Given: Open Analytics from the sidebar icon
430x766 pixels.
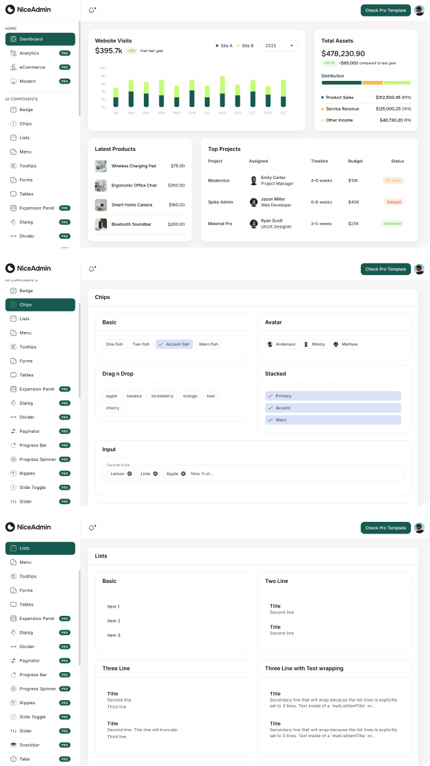Looking at the screenshot, I should tap(13, 53).
